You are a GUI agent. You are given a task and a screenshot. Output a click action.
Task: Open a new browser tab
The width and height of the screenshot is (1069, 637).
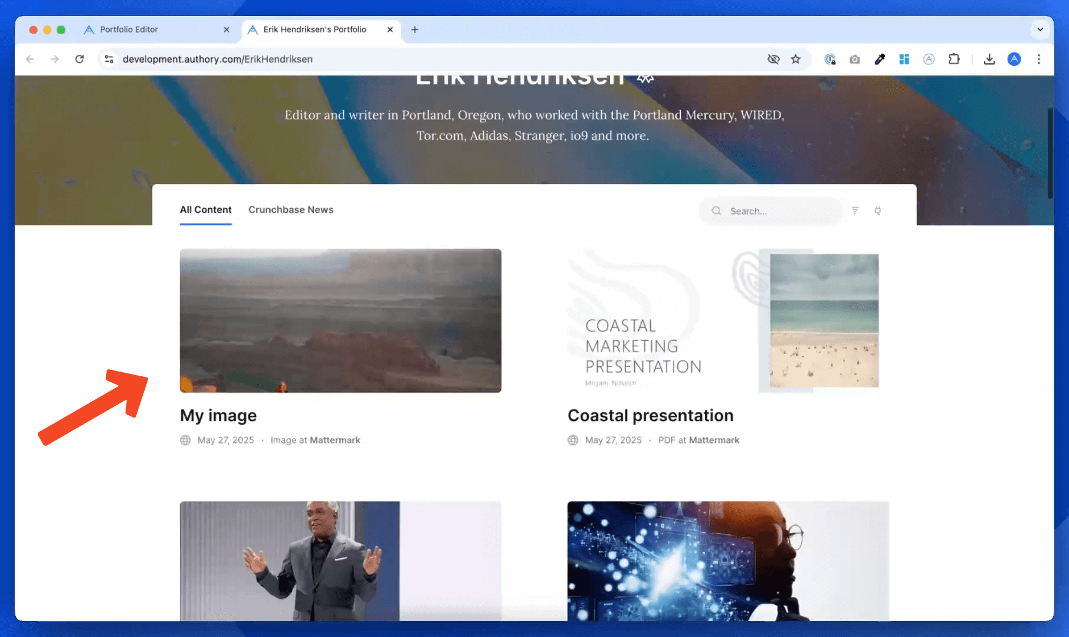(415, 29)
